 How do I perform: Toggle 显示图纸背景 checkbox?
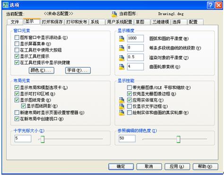[17, 100]
